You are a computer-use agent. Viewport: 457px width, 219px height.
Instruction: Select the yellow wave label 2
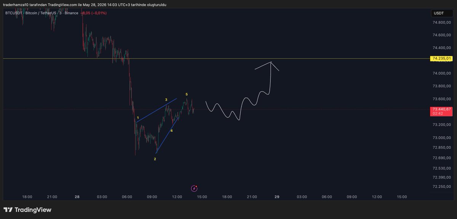coord(155,159)
